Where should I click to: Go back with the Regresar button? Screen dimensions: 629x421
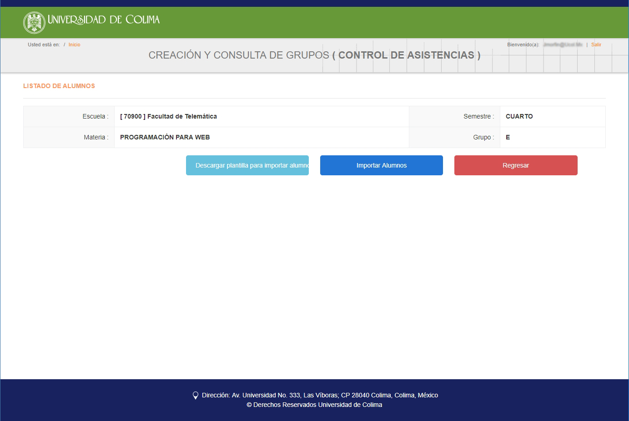[516, 165]
